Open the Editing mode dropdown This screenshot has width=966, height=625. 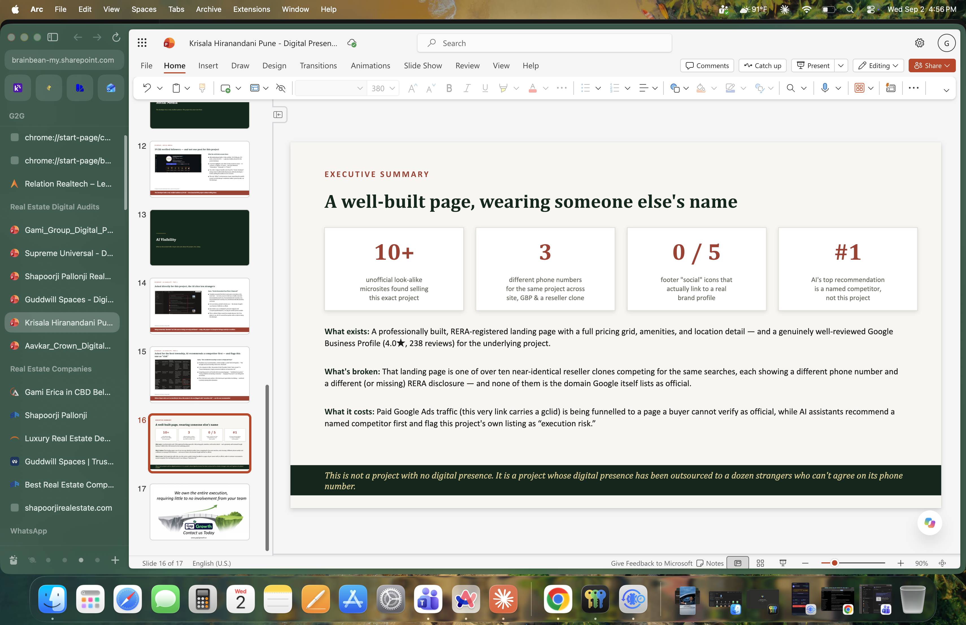coord(878,66)
